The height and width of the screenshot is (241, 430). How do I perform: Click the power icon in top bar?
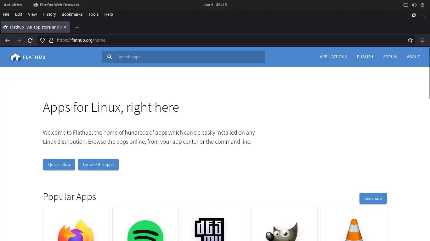tap(422, 5)
